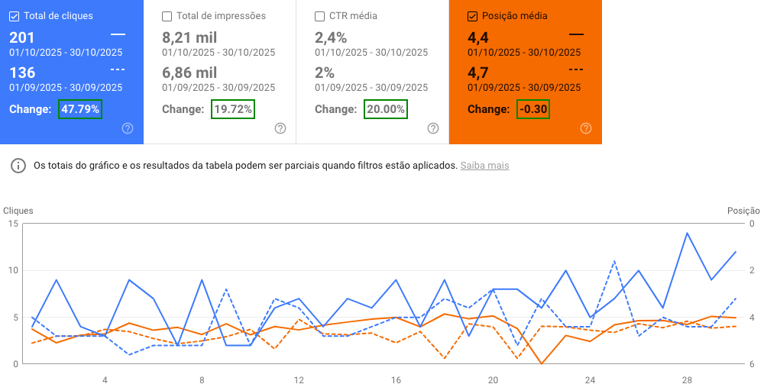Click the info icon beside the filter notice
Image resolution: width=767 pixels, height=384 pixels.
15,166
